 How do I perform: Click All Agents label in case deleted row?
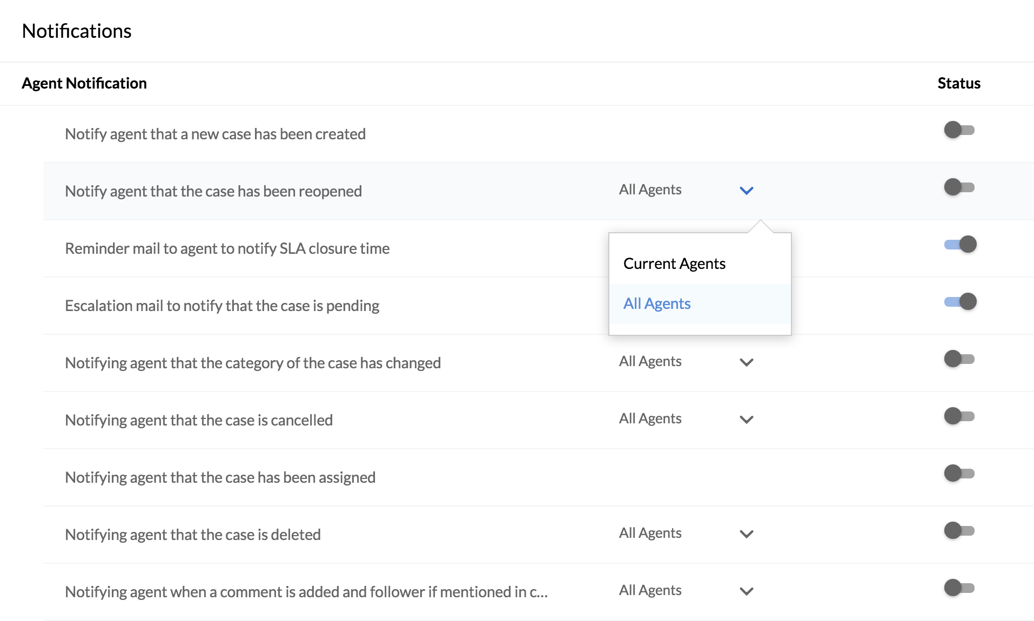click(x=650, y=534)
